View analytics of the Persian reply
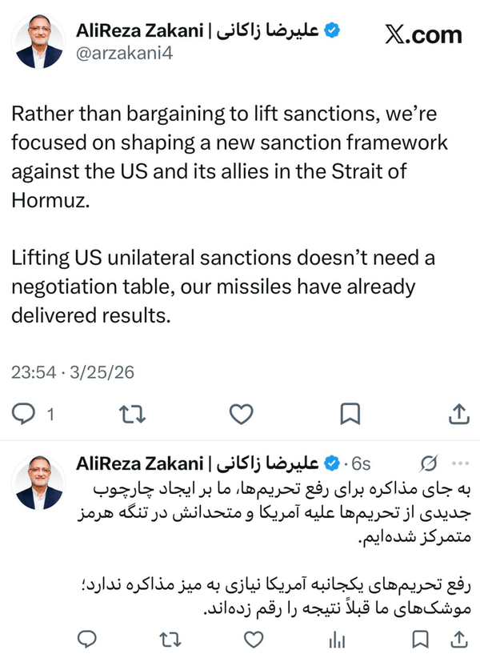This screenshot has width=480, height=670. pyautogui.click(x=337, y=640)
